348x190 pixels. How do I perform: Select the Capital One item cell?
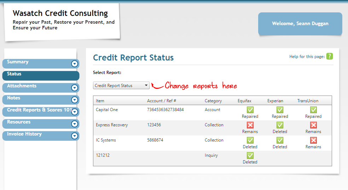[x=107, y=110]
